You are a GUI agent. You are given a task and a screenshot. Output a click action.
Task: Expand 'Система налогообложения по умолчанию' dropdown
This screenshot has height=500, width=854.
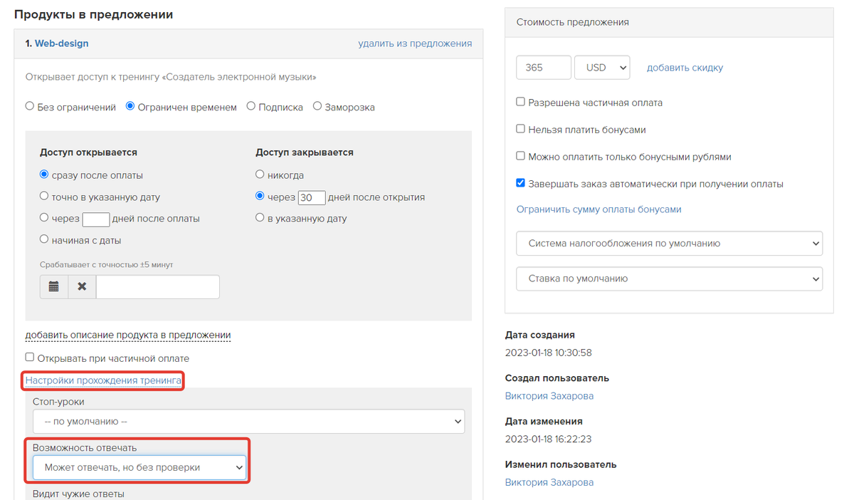coord(669,244)
